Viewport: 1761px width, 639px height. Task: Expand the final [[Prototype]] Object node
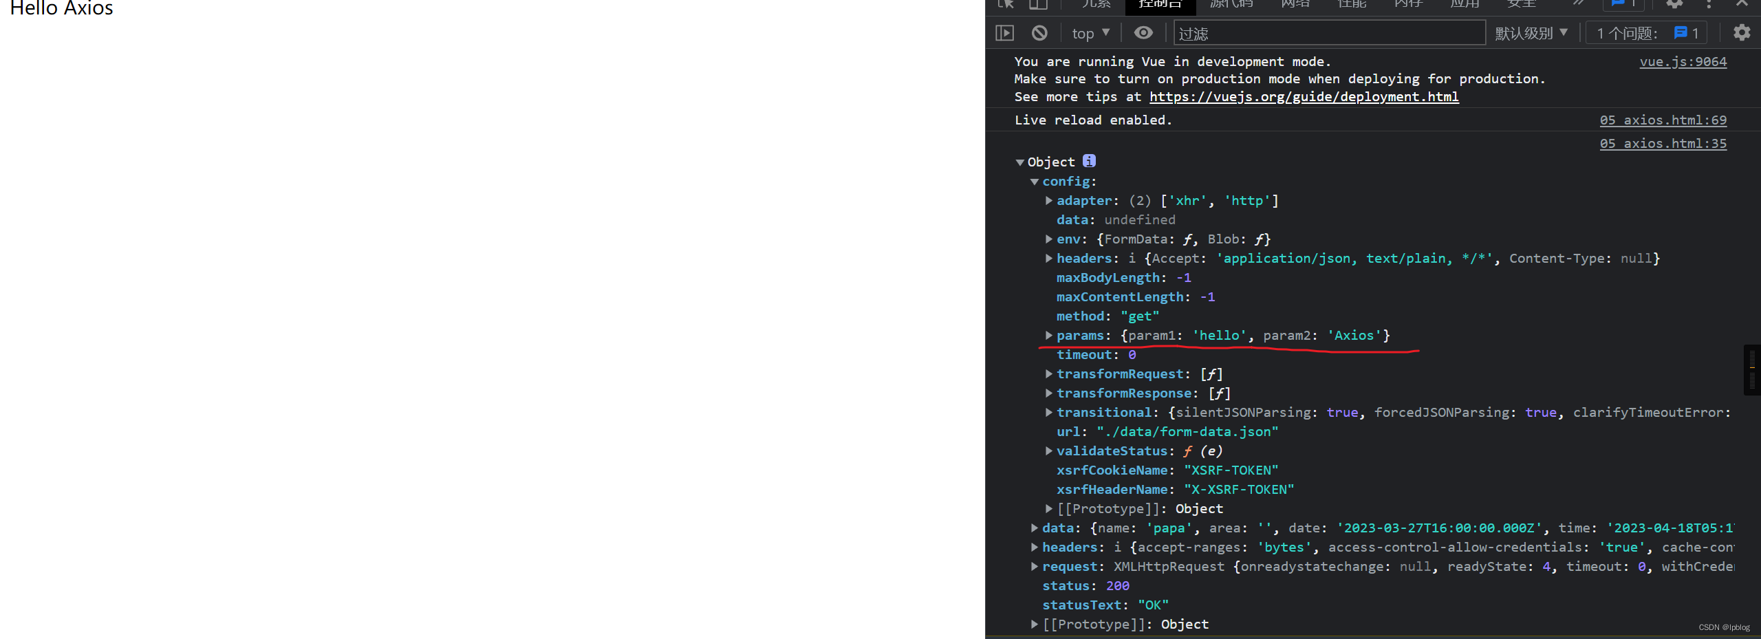click(1035, 624)
